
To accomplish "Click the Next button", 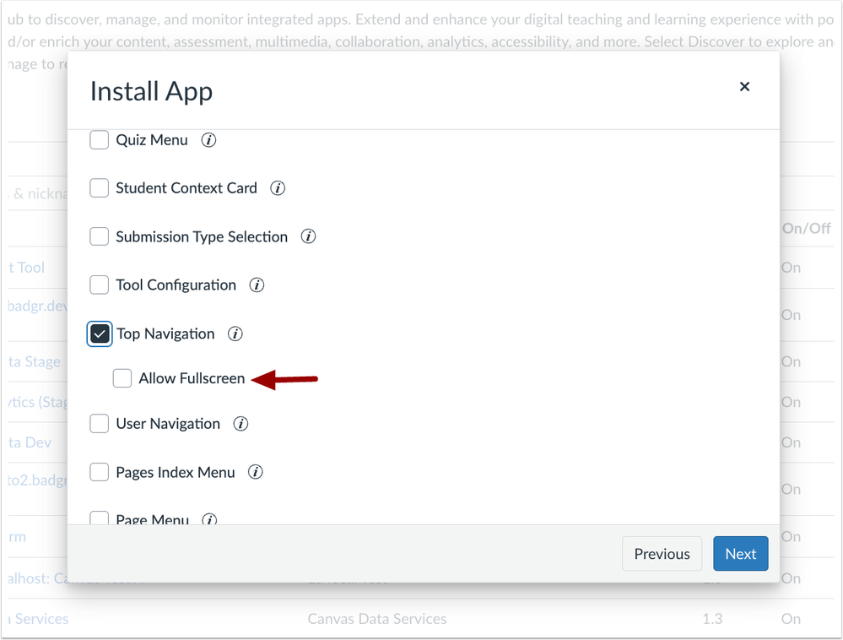I will click(740, 554).
